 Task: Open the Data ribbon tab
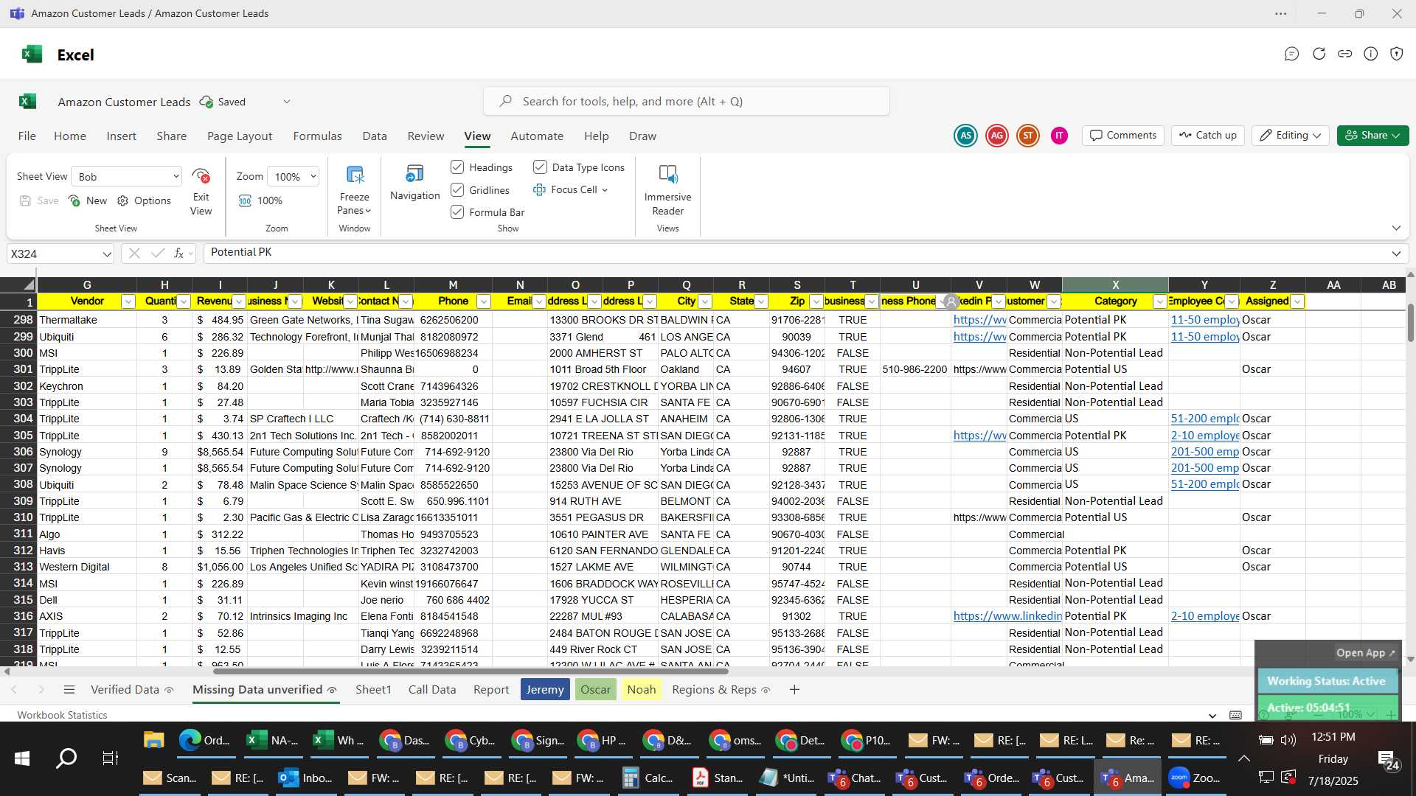(x=375, y=136)
